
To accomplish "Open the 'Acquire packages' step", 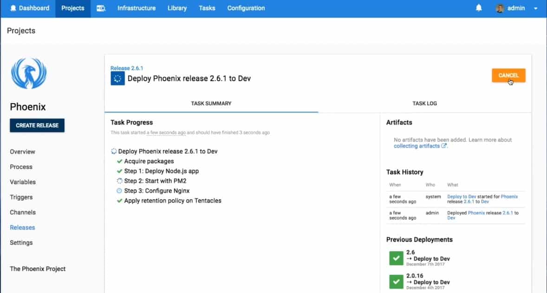I will (x=149, y=161).
